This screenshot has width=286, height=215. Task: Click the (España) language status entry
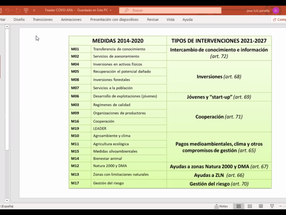pos(7,206)
